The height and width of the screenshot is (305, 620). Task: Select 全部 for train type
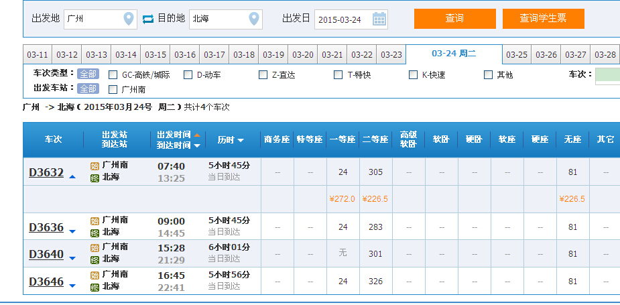tap(88, 74)
